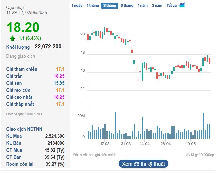
Task: Click the Giá trần label
Action: 14,76
